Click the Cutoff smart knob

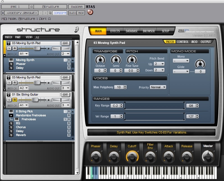132,156
